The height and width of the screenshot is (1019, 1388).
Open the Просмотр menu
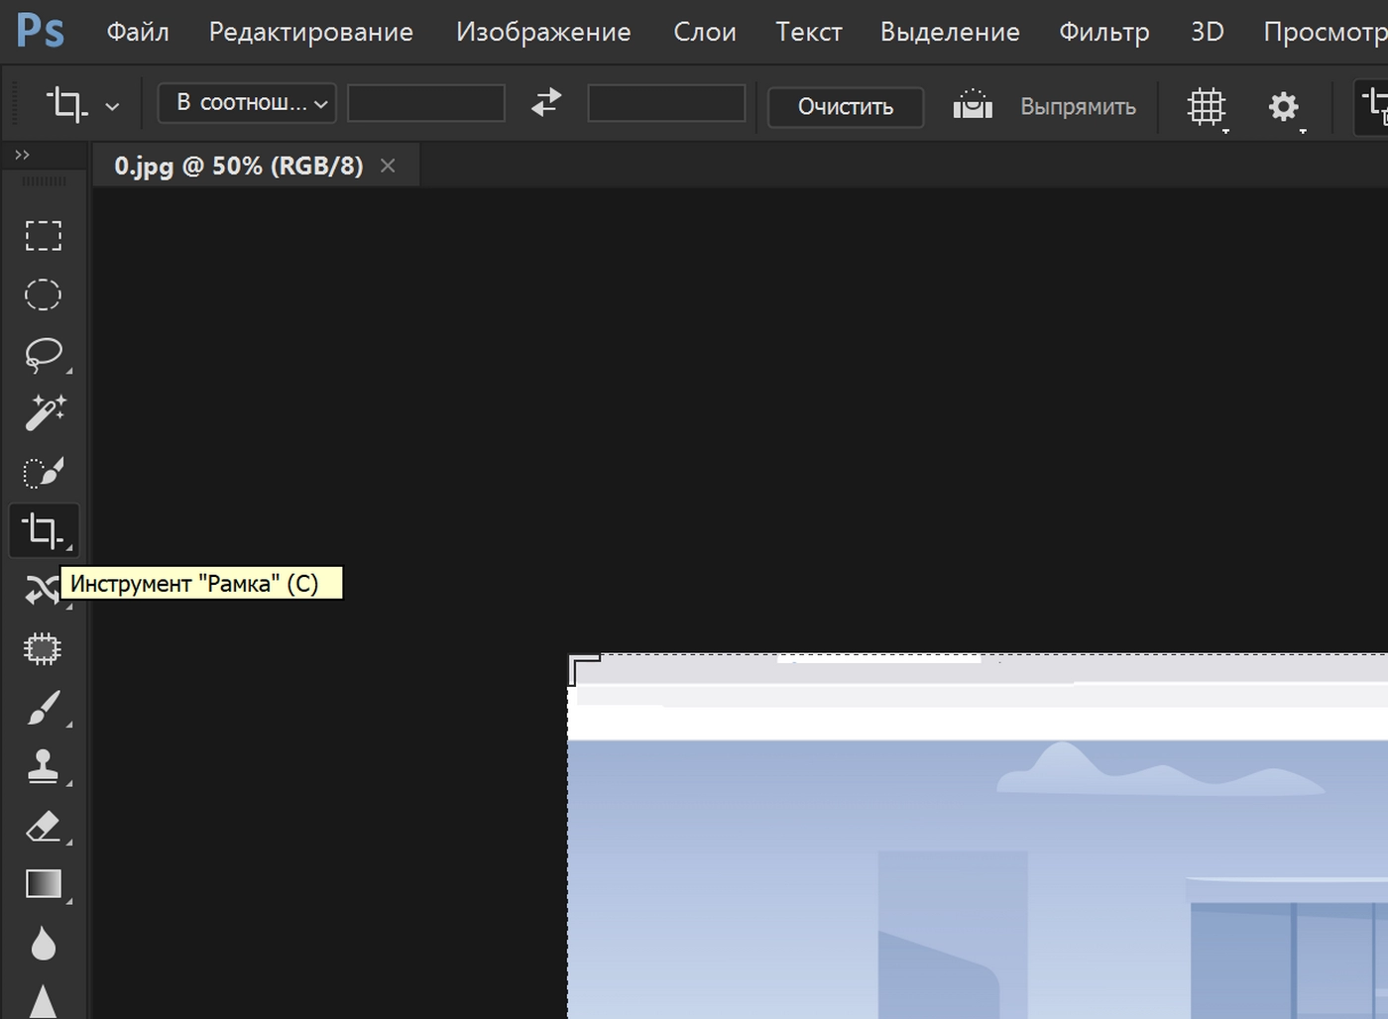[1326, 32]
